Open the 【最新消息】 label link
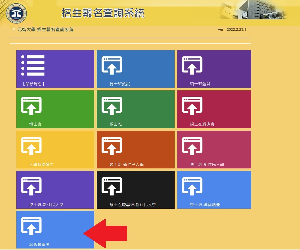Image resolution: width=300 pixels, height=250 pixels. 33,84
